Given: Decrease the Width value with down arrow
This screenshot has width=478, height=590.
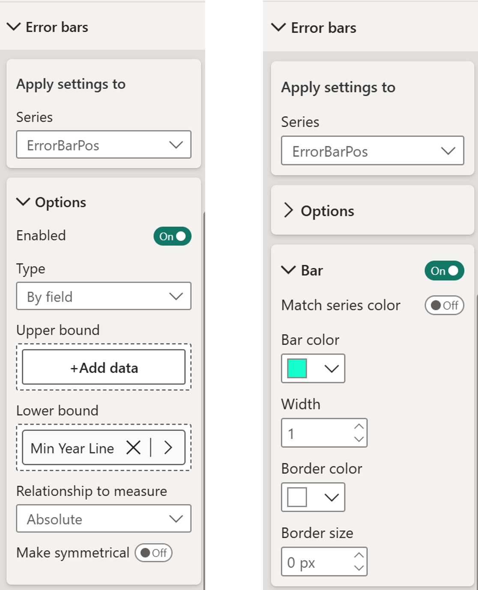Looking at the screenshot, I should point(359,439).
